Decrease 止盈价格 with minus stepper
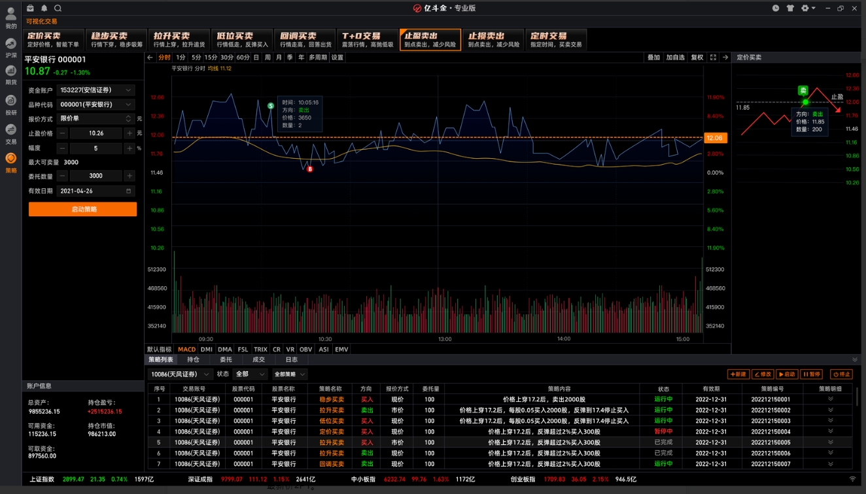This screenshot has height=494, width=866. tap(62, 133)
